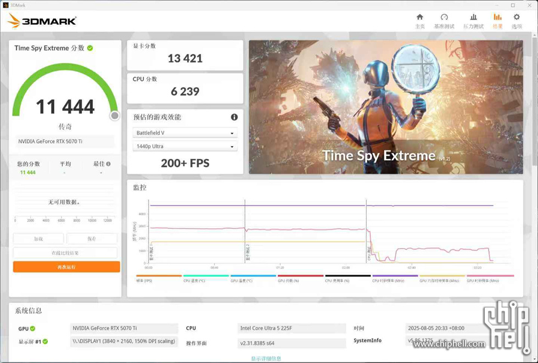Click the v2.31.8385 s64 version value
This screenshot has height=363, width=538.
pyautogui.click(x=292, y=343)
